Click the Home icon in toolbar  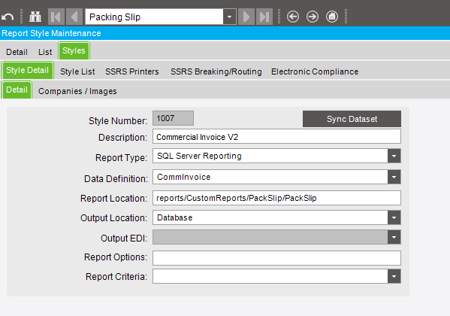coord(332,17)
